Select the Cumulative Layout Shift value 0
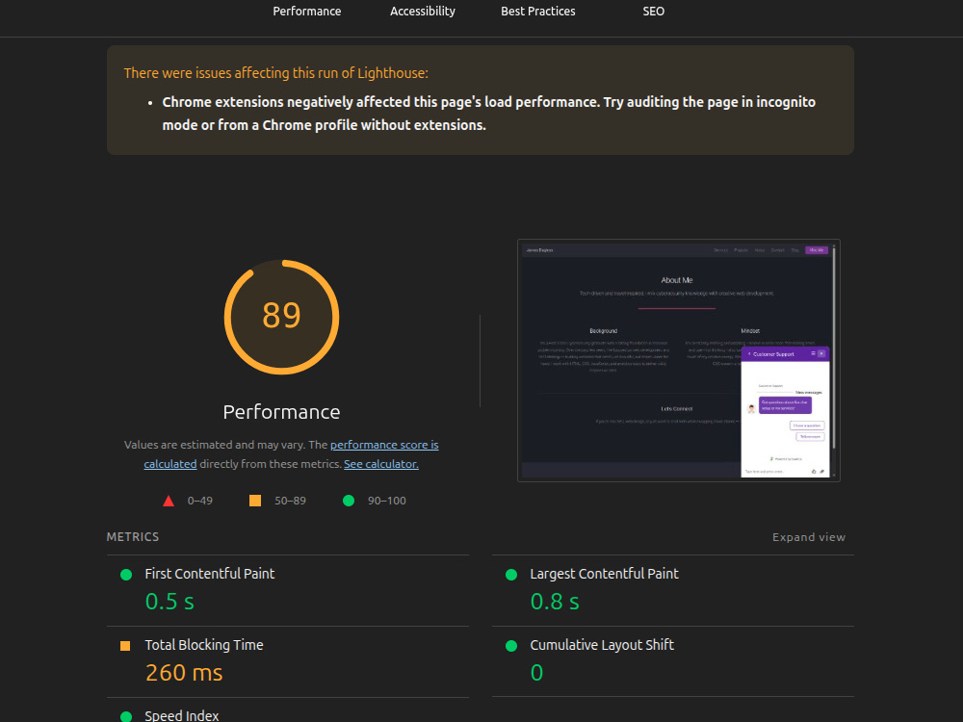 tap(536, 672)
